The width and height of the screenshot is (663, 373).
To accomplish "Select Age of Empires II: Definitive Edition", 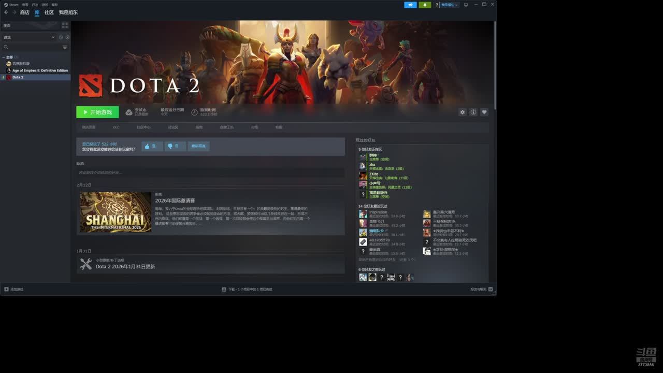I will 40,70.
